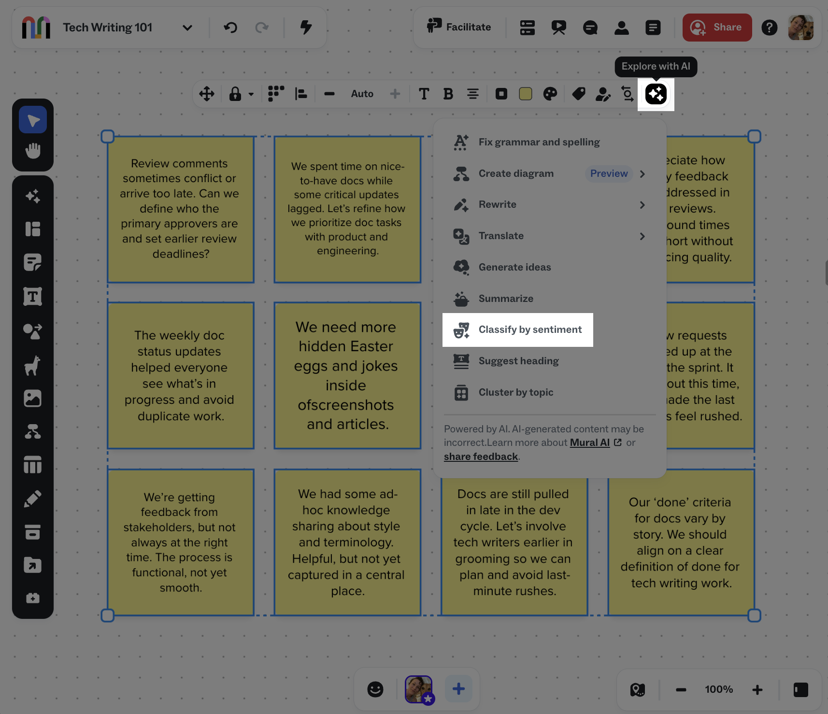Toggle bold text formatting

[448, 94]
